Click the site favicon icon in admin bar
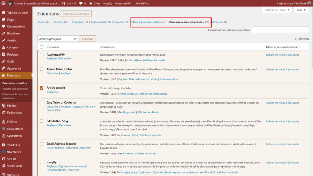The height and width of the screenshot is (176, 313). (x=11, y=4)
